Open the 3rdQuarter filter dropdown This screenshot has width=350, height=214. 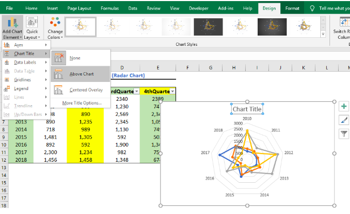click(x=137, y=91)
